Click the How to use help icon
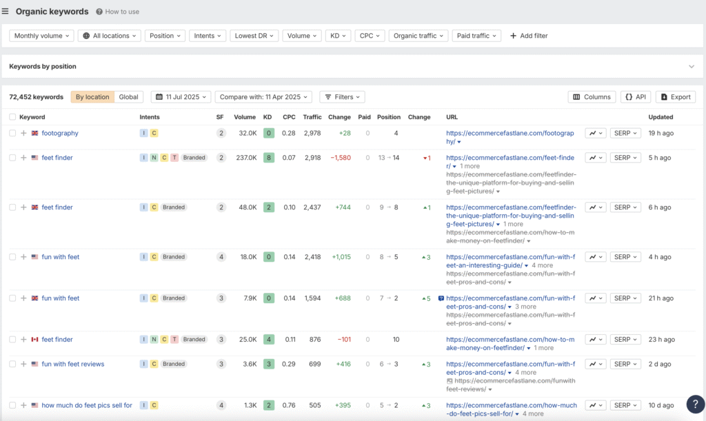The image size is (706, 421). pos(100,12)
